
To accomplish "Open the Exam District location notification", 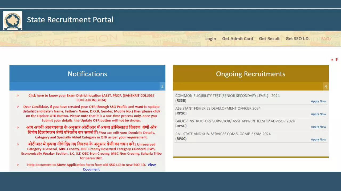I will point(91,98).
